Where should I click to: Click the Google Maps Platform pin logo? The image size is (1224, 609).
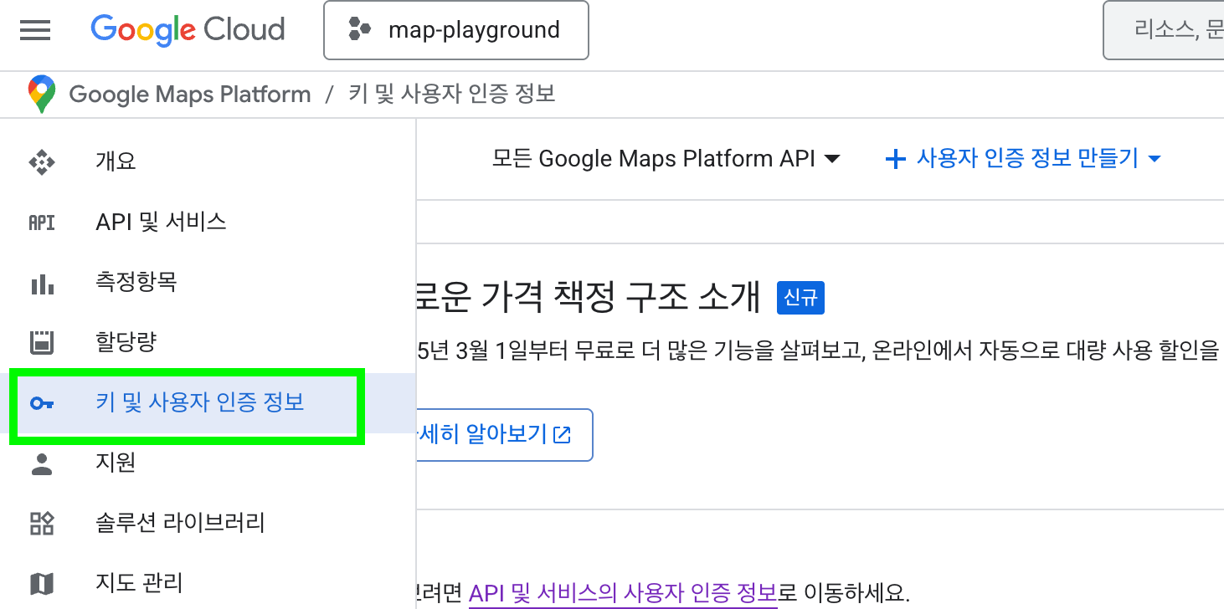[42, 94]
